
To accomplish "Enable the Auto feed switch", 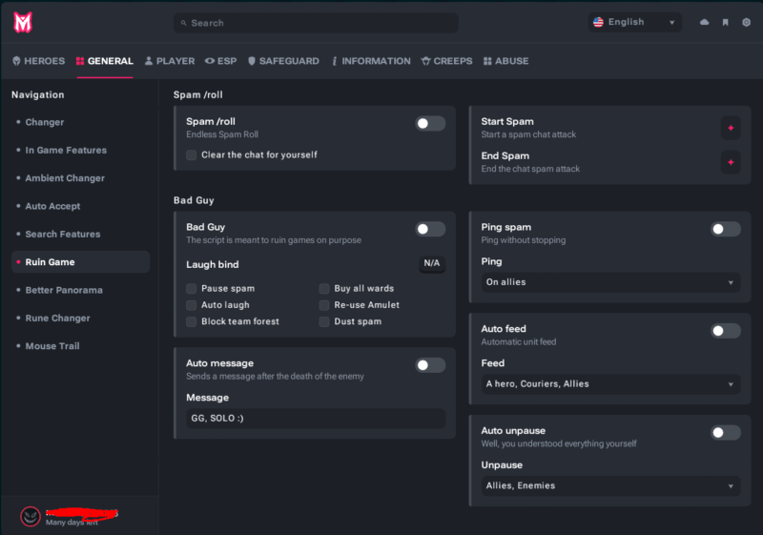I will (x=726, y=331).
